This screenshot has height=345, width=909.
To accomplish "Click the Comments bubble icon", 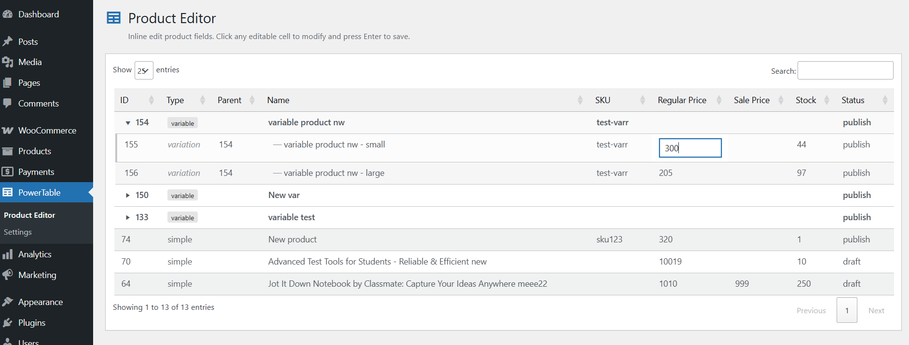I will click(x=7, y=103).
